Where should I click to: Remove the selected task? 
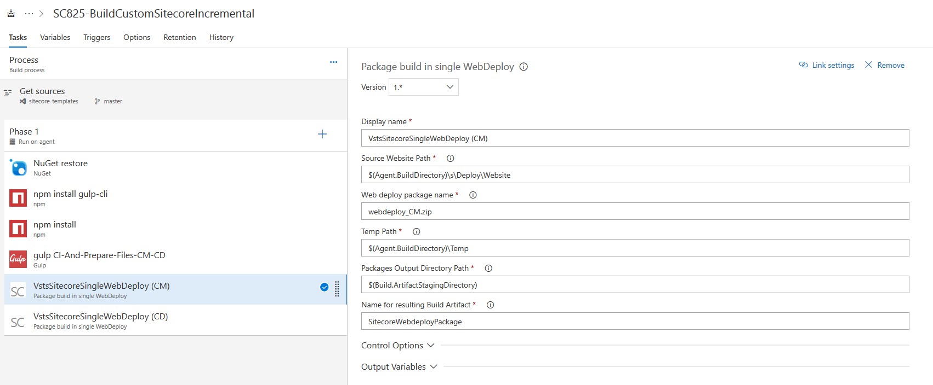pyautogui.click(x=885, y=65)
